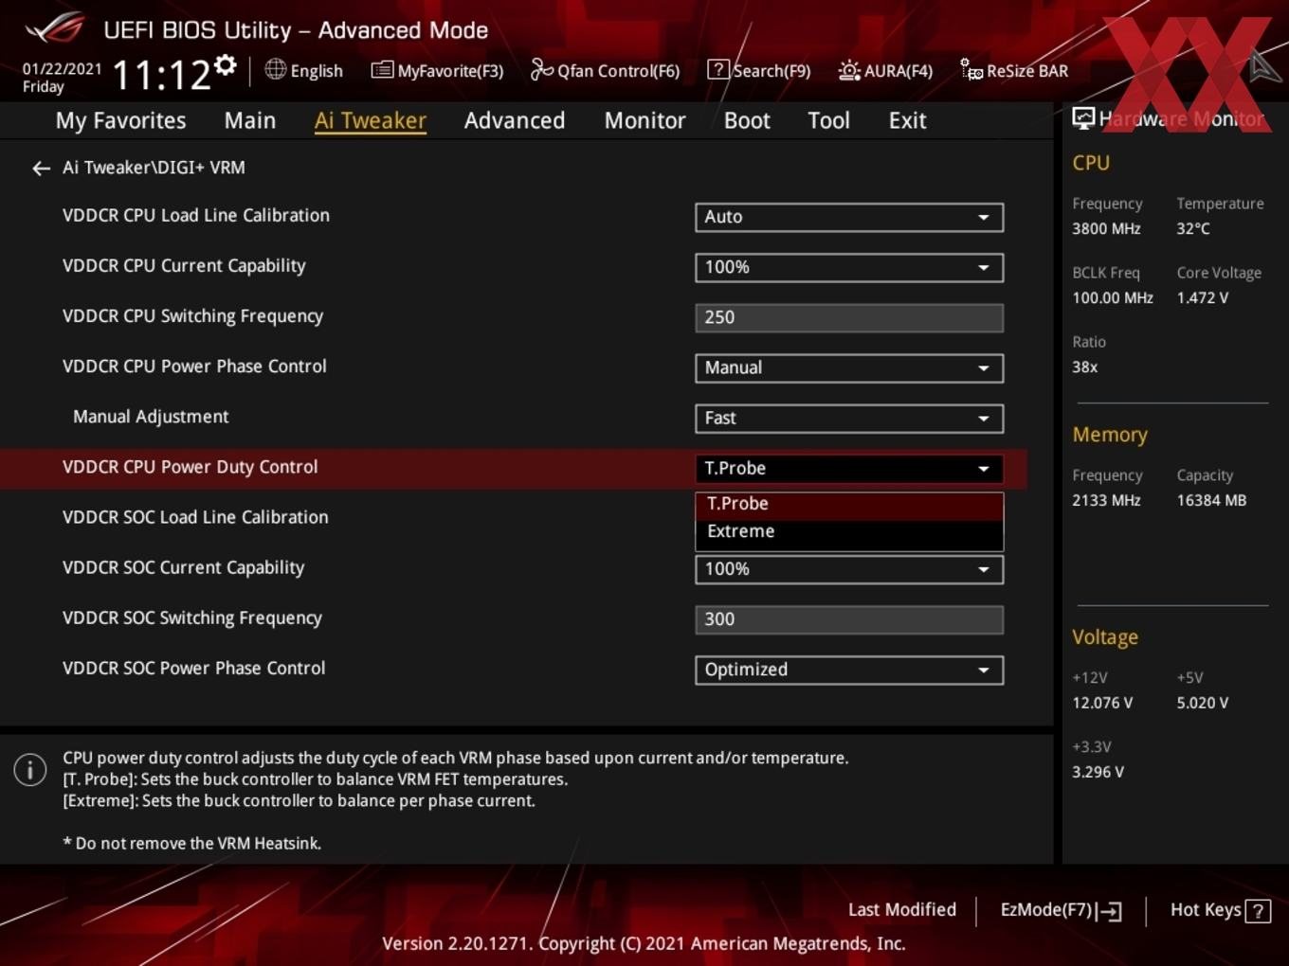The height and width of the screenshot is (966, 1289).
Task: Click memory capacity value 16384 MB
Action: [1211, 500]
